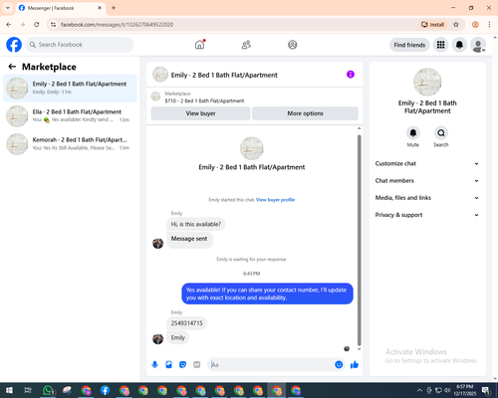Image resolution: width=498 pixels, height=398 pixels.
Task: Click the chat scrollbar
Action: click(359, 241)
